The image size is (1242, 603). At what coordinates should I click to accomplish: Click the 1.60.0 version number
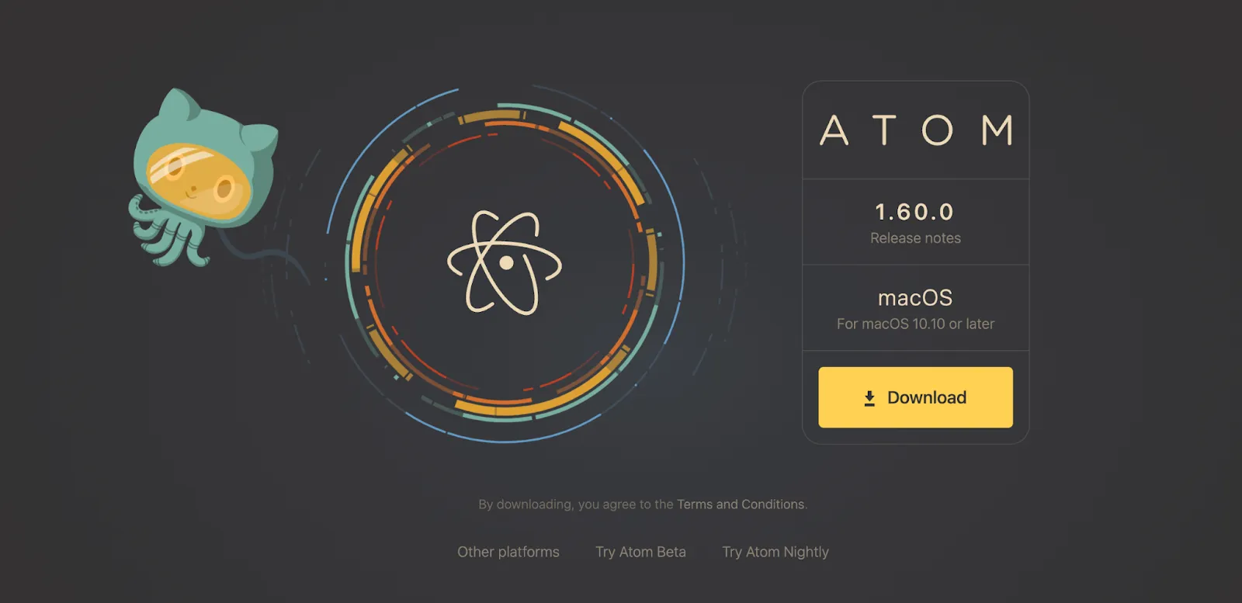[x=914, y=212]
